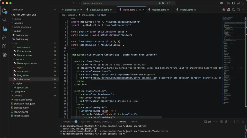The height and width of the screenshot is (138, 247).
Task: Toggle the primary side bar visibility
Action: (x=233, y=3)
